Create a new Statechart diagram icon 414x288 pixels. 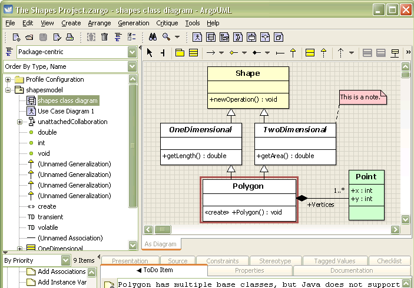pos(251,37)
